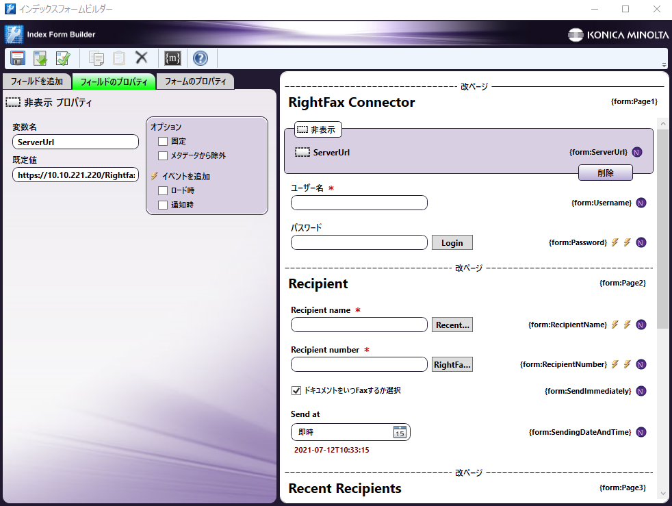Switch to the フィールドを追加 tab

[37, 81]
